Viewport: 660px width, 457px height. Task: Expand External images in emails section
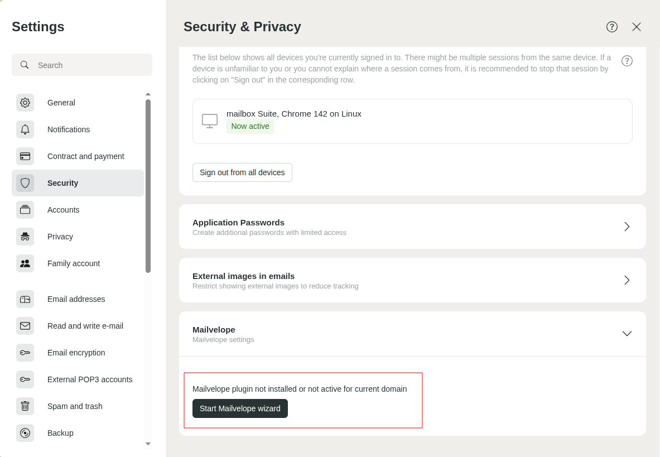(627, 280)
